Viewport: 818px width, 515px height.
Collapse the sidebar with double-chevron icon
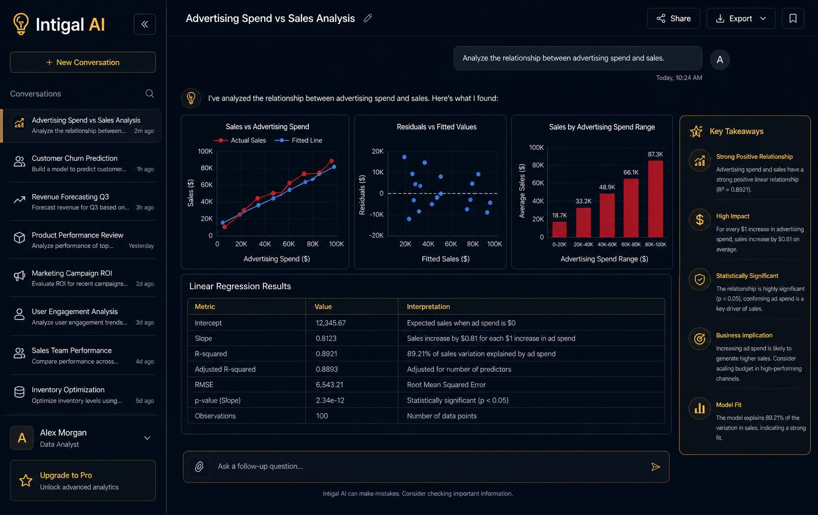145,24
